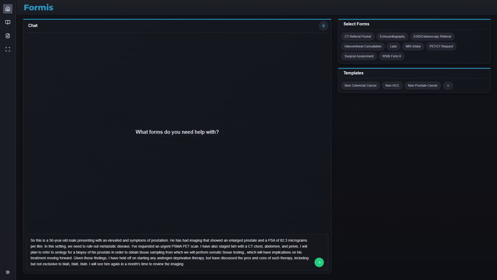This screenshot has height=280, width=497.
Task: Activate the microphone voice input icon
Action: pos(323,26)
